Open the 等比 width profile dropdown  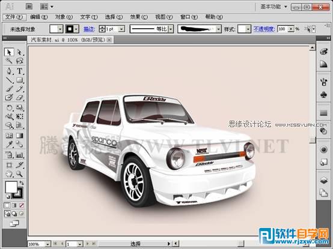tap(171, 29)
